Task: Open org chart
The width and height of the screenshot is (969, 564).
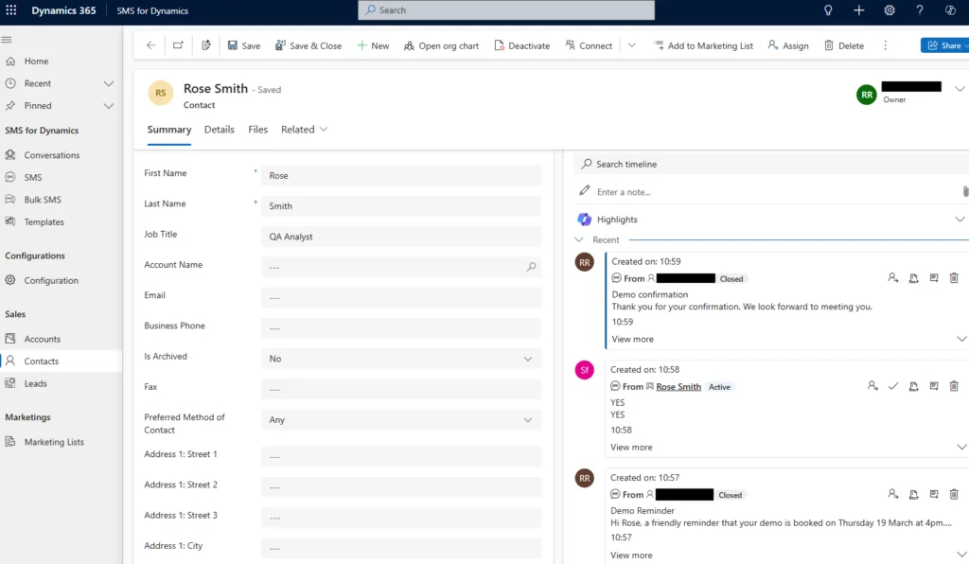Action: click(x=441, y=45)
